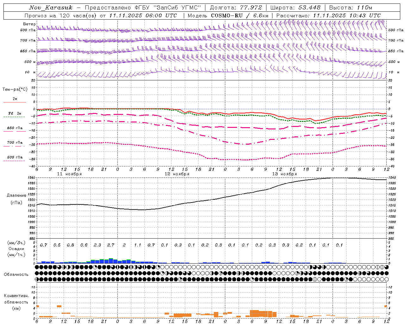Viewport: 405px width, 324px height.
Task: Select the 0.5 three-hour precipitation value
Action: [x=57, y=245]
